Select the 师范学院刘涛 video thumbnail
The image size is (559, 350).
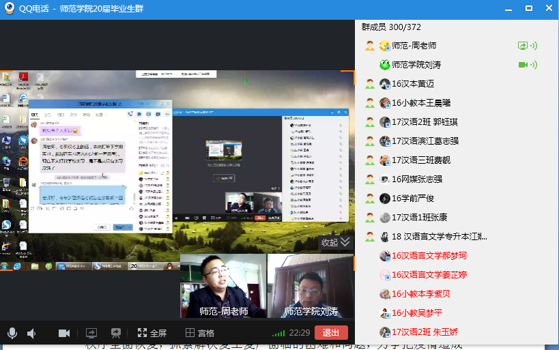311,286
